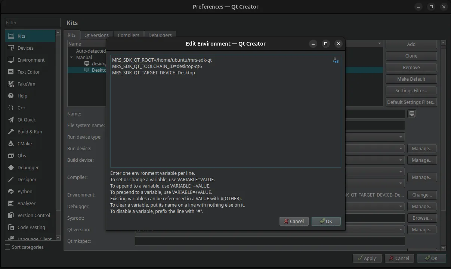Click the MRS_SDK_QT_TARGET_DEVICE line
This screenshot has height=269, width=451.
click(154, 72)
